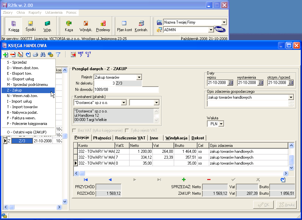
Task: Click the list icon left of VAT 7
Action: tap(73, 55)
